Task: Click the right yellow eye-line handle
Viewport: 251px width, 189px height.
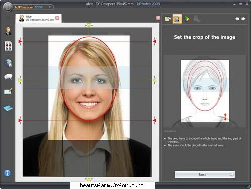Action: 155,80
